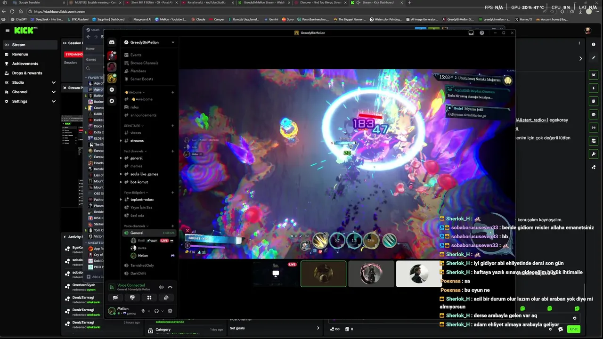
Task: Click Kick broadcast signal icon in toolbar
Action: click(x=594, y=128)
